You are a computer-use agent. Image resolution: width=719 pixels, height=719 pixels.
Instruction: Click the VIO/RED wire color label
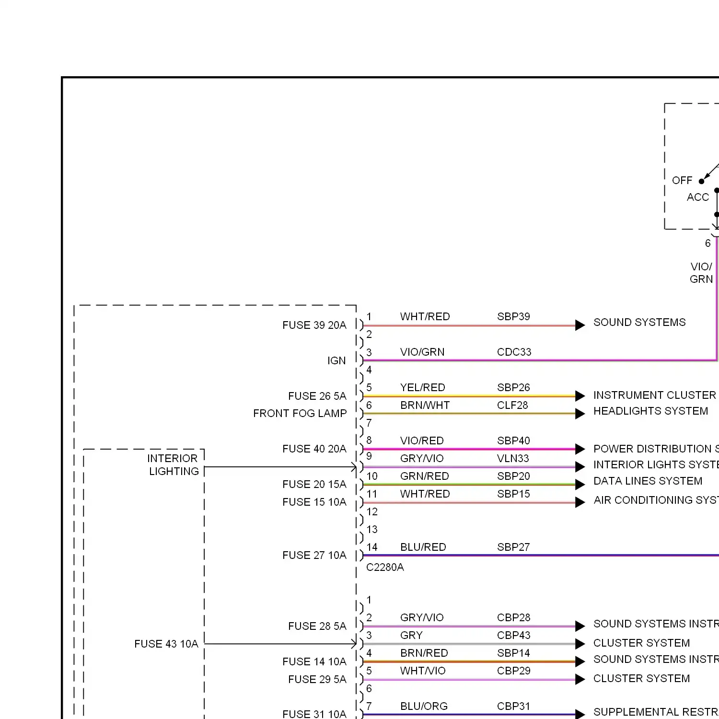422,441
